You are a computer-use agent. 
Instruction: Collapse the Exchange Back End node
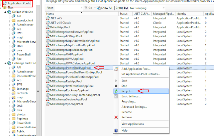(5, 63)
